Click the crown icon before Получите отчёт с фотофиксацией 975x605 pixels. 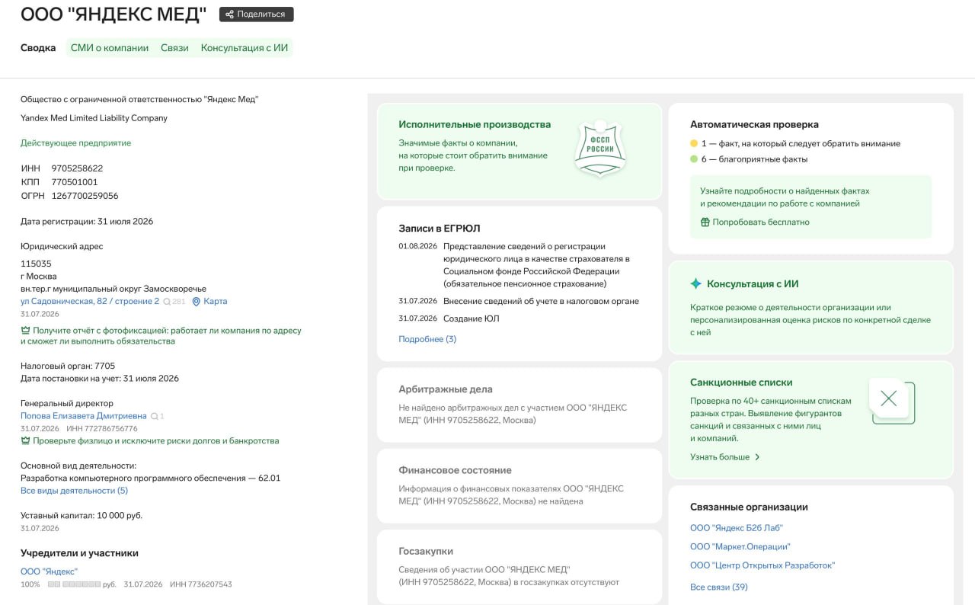click(x=25, y=331)
